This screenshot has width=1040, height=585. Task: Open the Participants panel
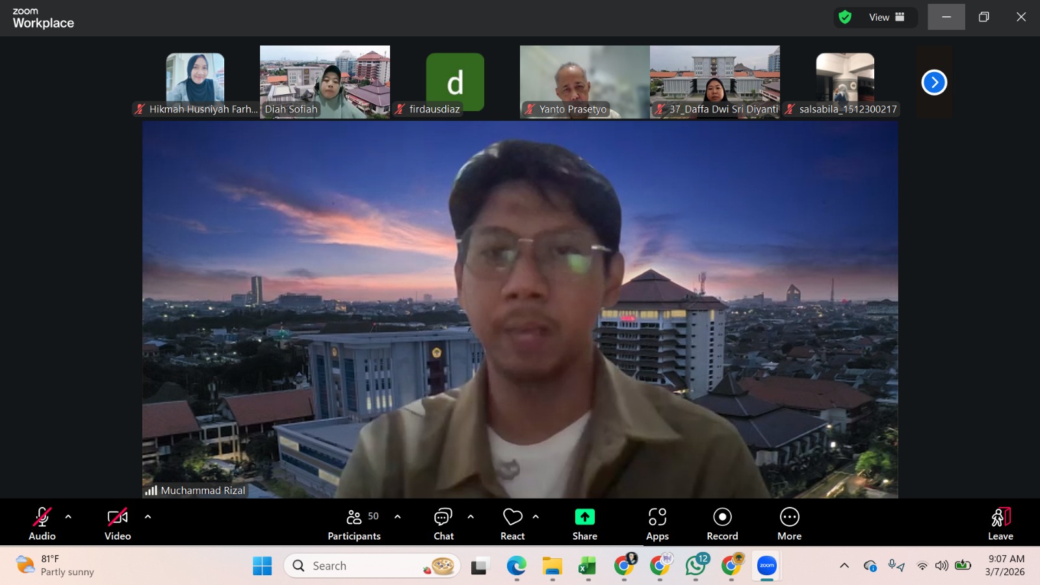click(x=354, y=523)
